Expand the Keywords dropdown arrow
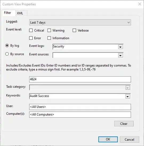Screen dimensions: 144x146 click(127, 96)
